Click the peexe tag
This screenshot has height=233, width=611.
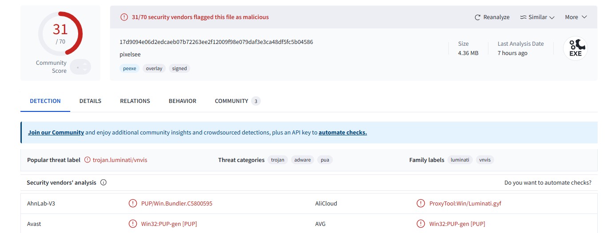[129, 68]
